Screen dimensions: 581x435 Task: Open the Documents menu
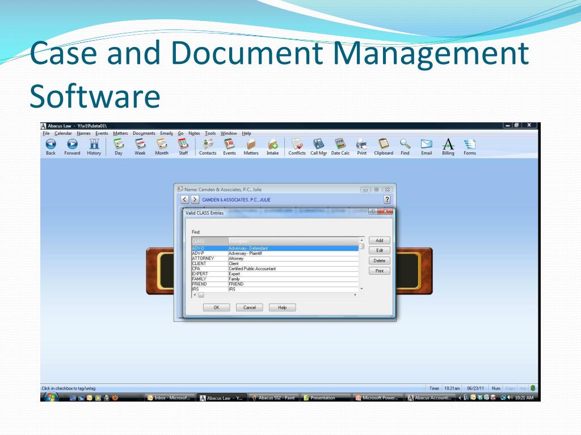coord(144,133)
